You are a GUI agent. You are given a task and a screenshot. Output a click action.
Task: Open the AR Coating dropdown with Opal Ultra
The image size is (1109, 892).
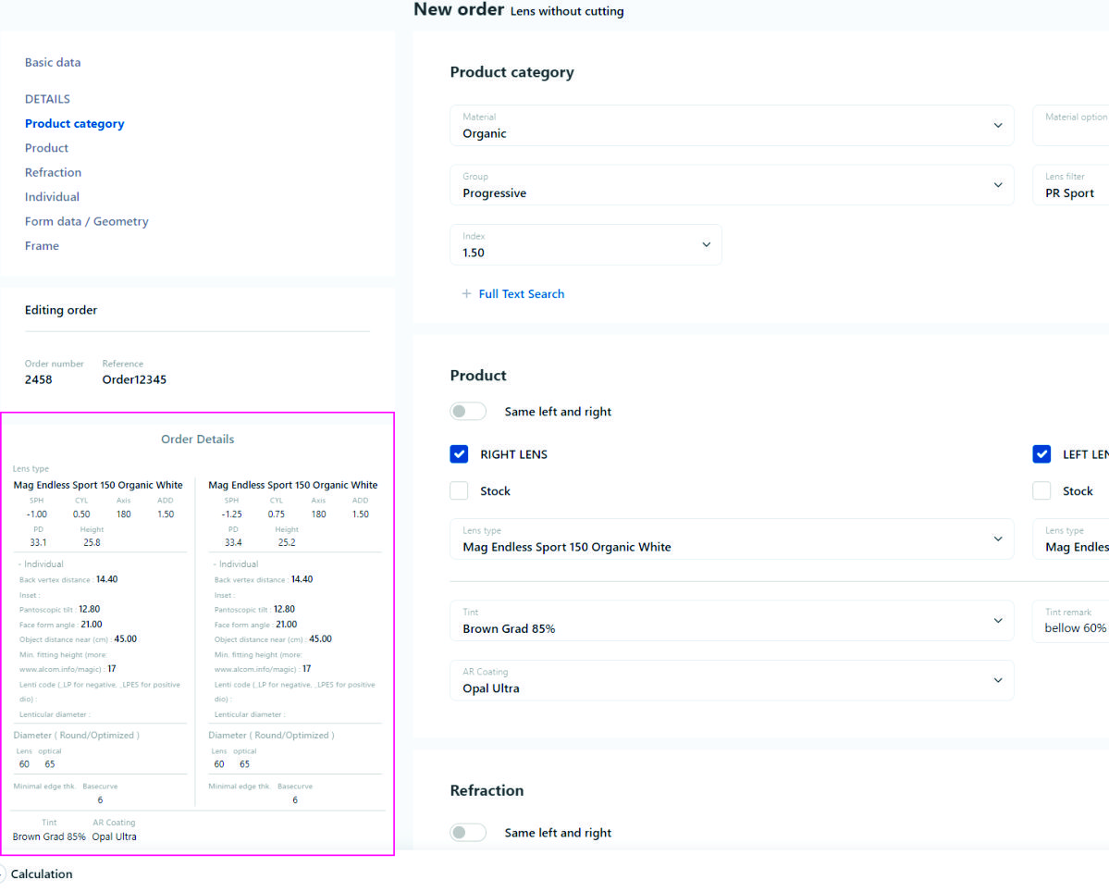tap(731, 680)
